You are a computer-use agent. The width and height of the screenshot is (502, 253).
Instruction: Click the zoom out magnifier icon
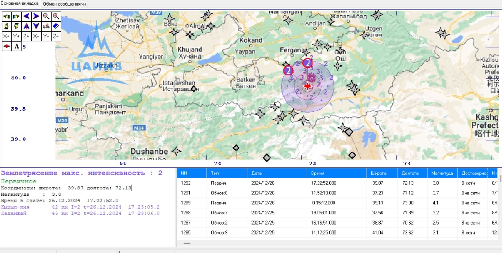pyautogui.click(x=46, y=16)
